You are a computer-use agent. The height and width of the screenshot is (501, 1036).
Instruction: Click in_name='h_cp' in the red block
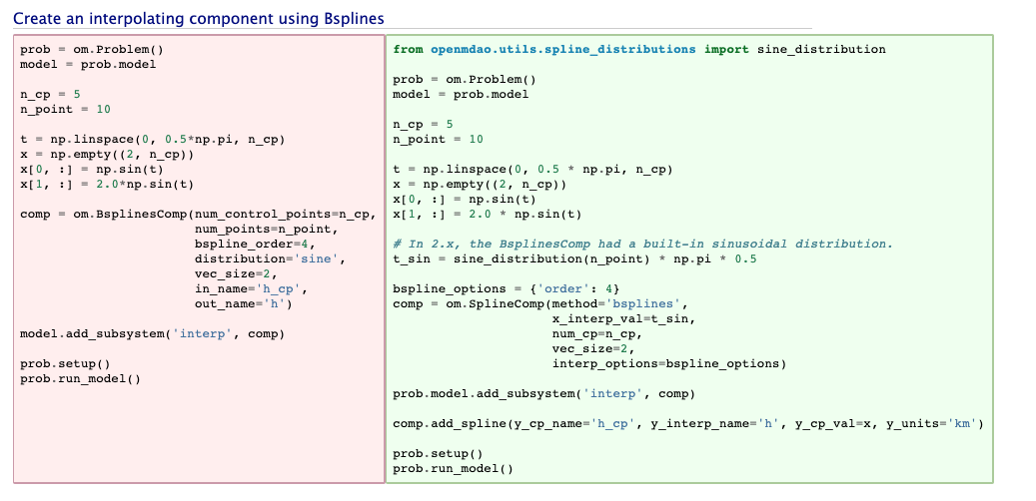pyautogui.click(x=248, y=289)
